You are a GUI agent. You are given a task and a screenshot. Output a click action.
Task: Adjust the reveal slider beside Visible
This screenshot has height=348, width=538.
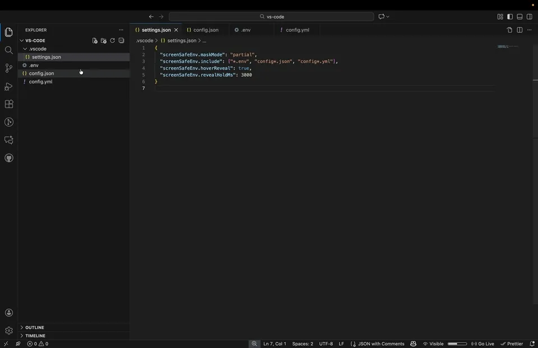457,344
